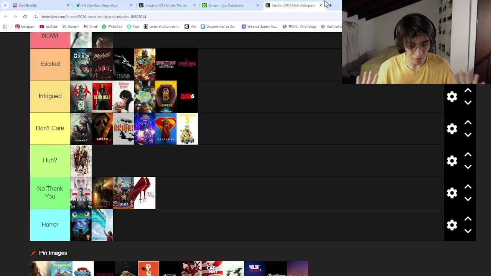Screen dimensions: 491x276
Task: Open settings gear for Intrigued tier
Action: click(452, 97)
